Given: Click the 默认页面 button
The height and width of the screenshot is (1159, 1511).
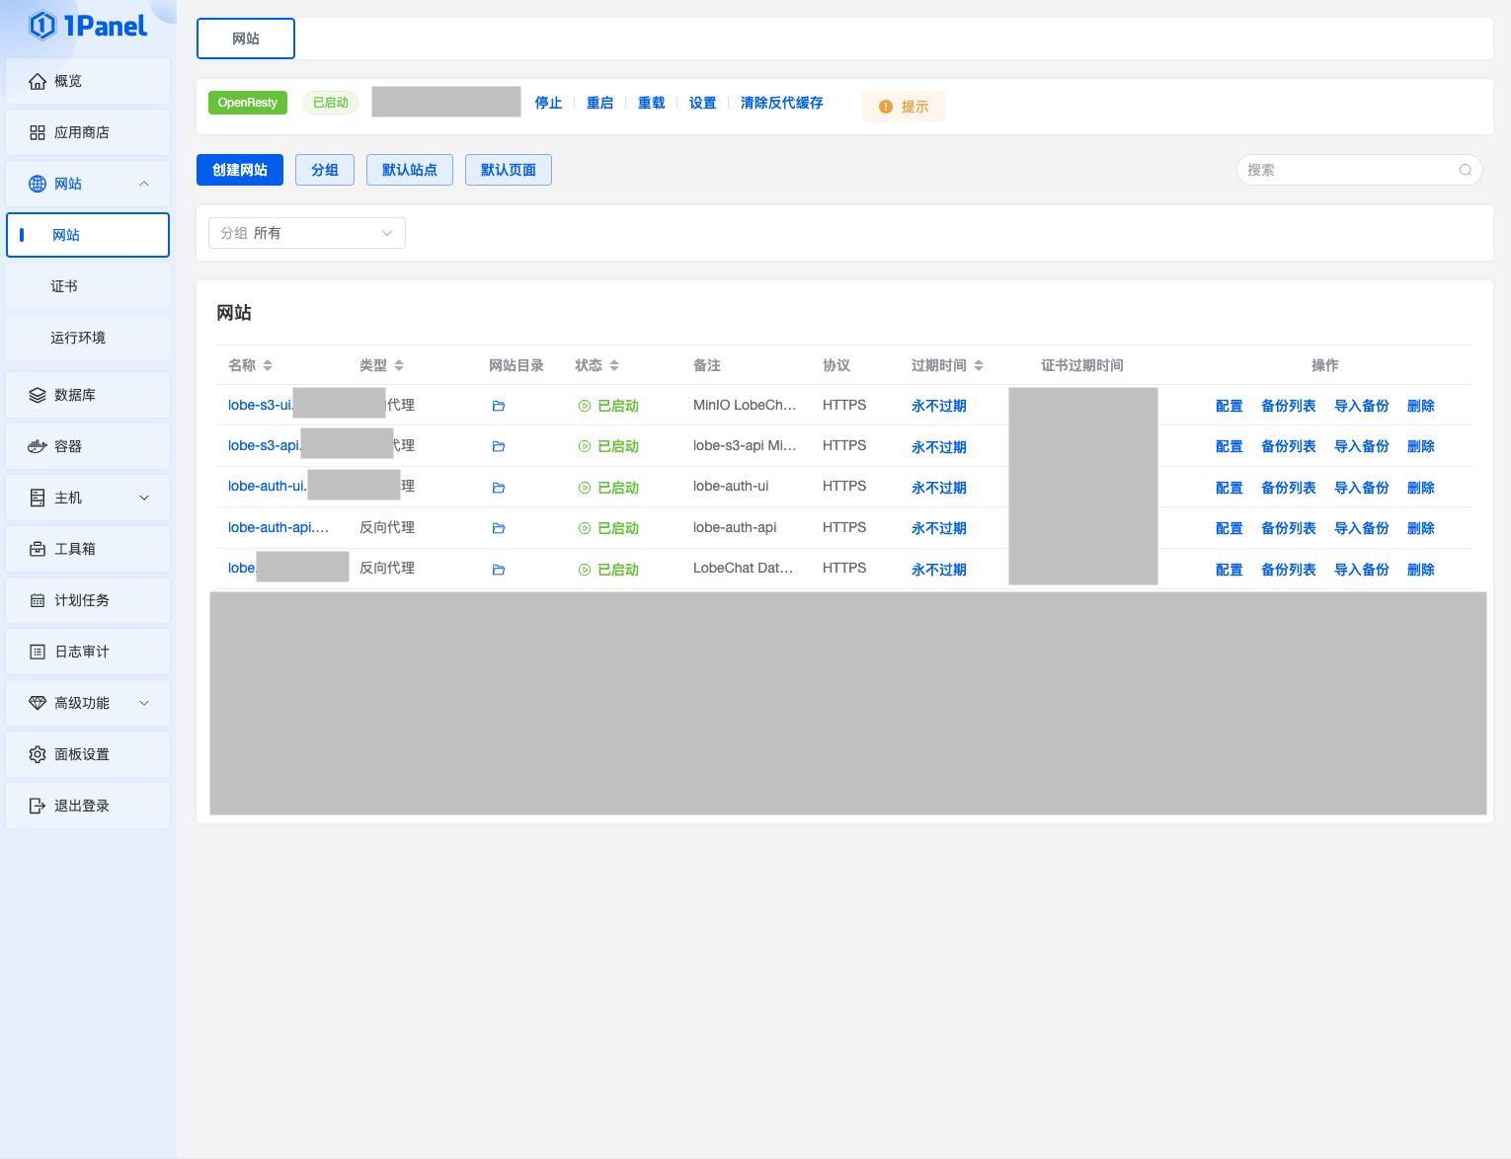Looking at the screenshot, I should point(509,170).
